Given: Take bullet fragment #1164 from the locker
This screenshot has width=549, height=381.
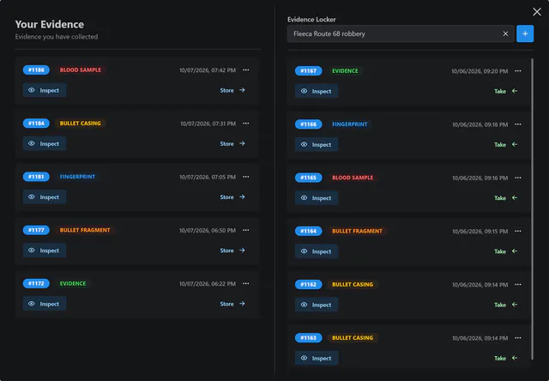Looking at the screenshot, I should tap(505, 251).
